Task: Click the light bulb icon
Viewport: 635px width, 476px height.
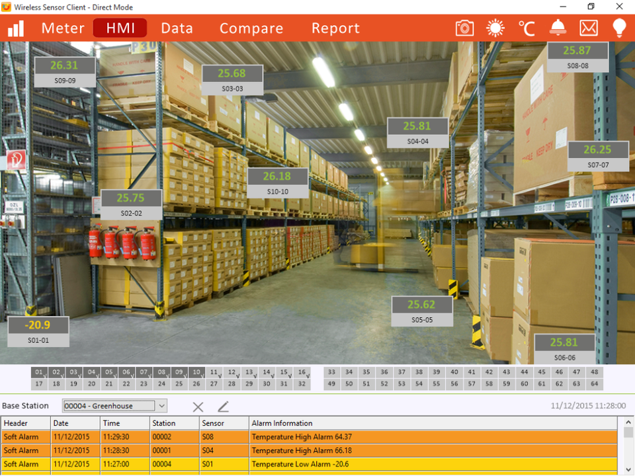Action: click(619, 28)
